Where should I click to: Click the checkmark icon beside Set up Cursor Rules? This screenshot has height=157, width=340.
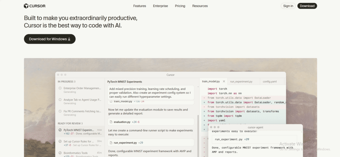(x=60, y=141)
